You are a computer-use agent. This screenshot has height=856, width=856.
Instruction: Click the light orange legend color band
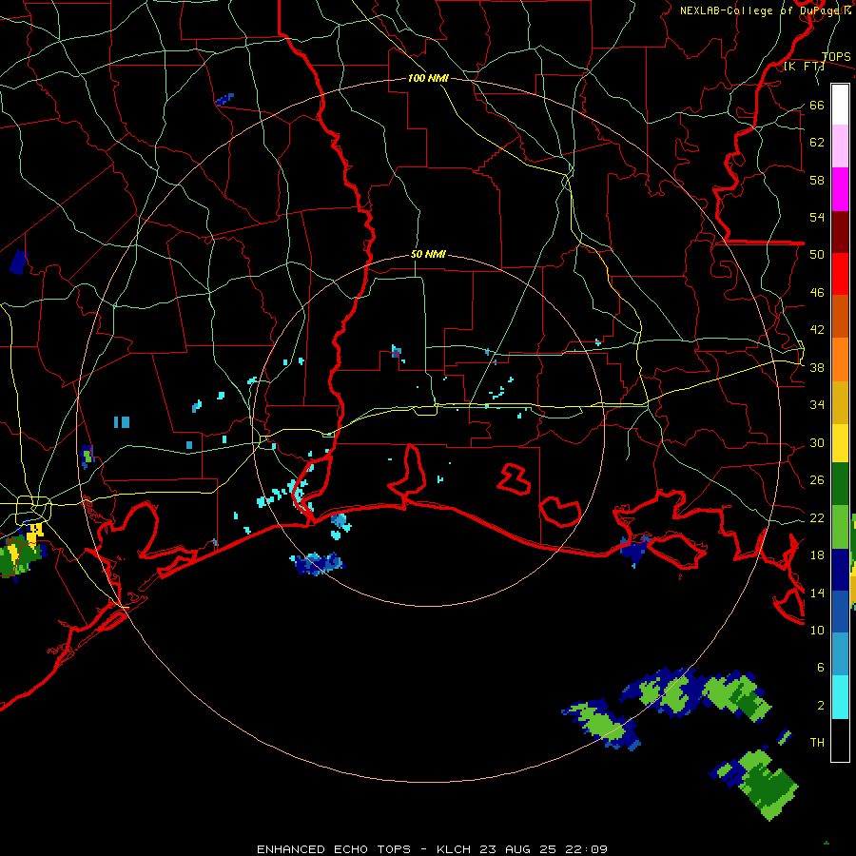[840, 360]
